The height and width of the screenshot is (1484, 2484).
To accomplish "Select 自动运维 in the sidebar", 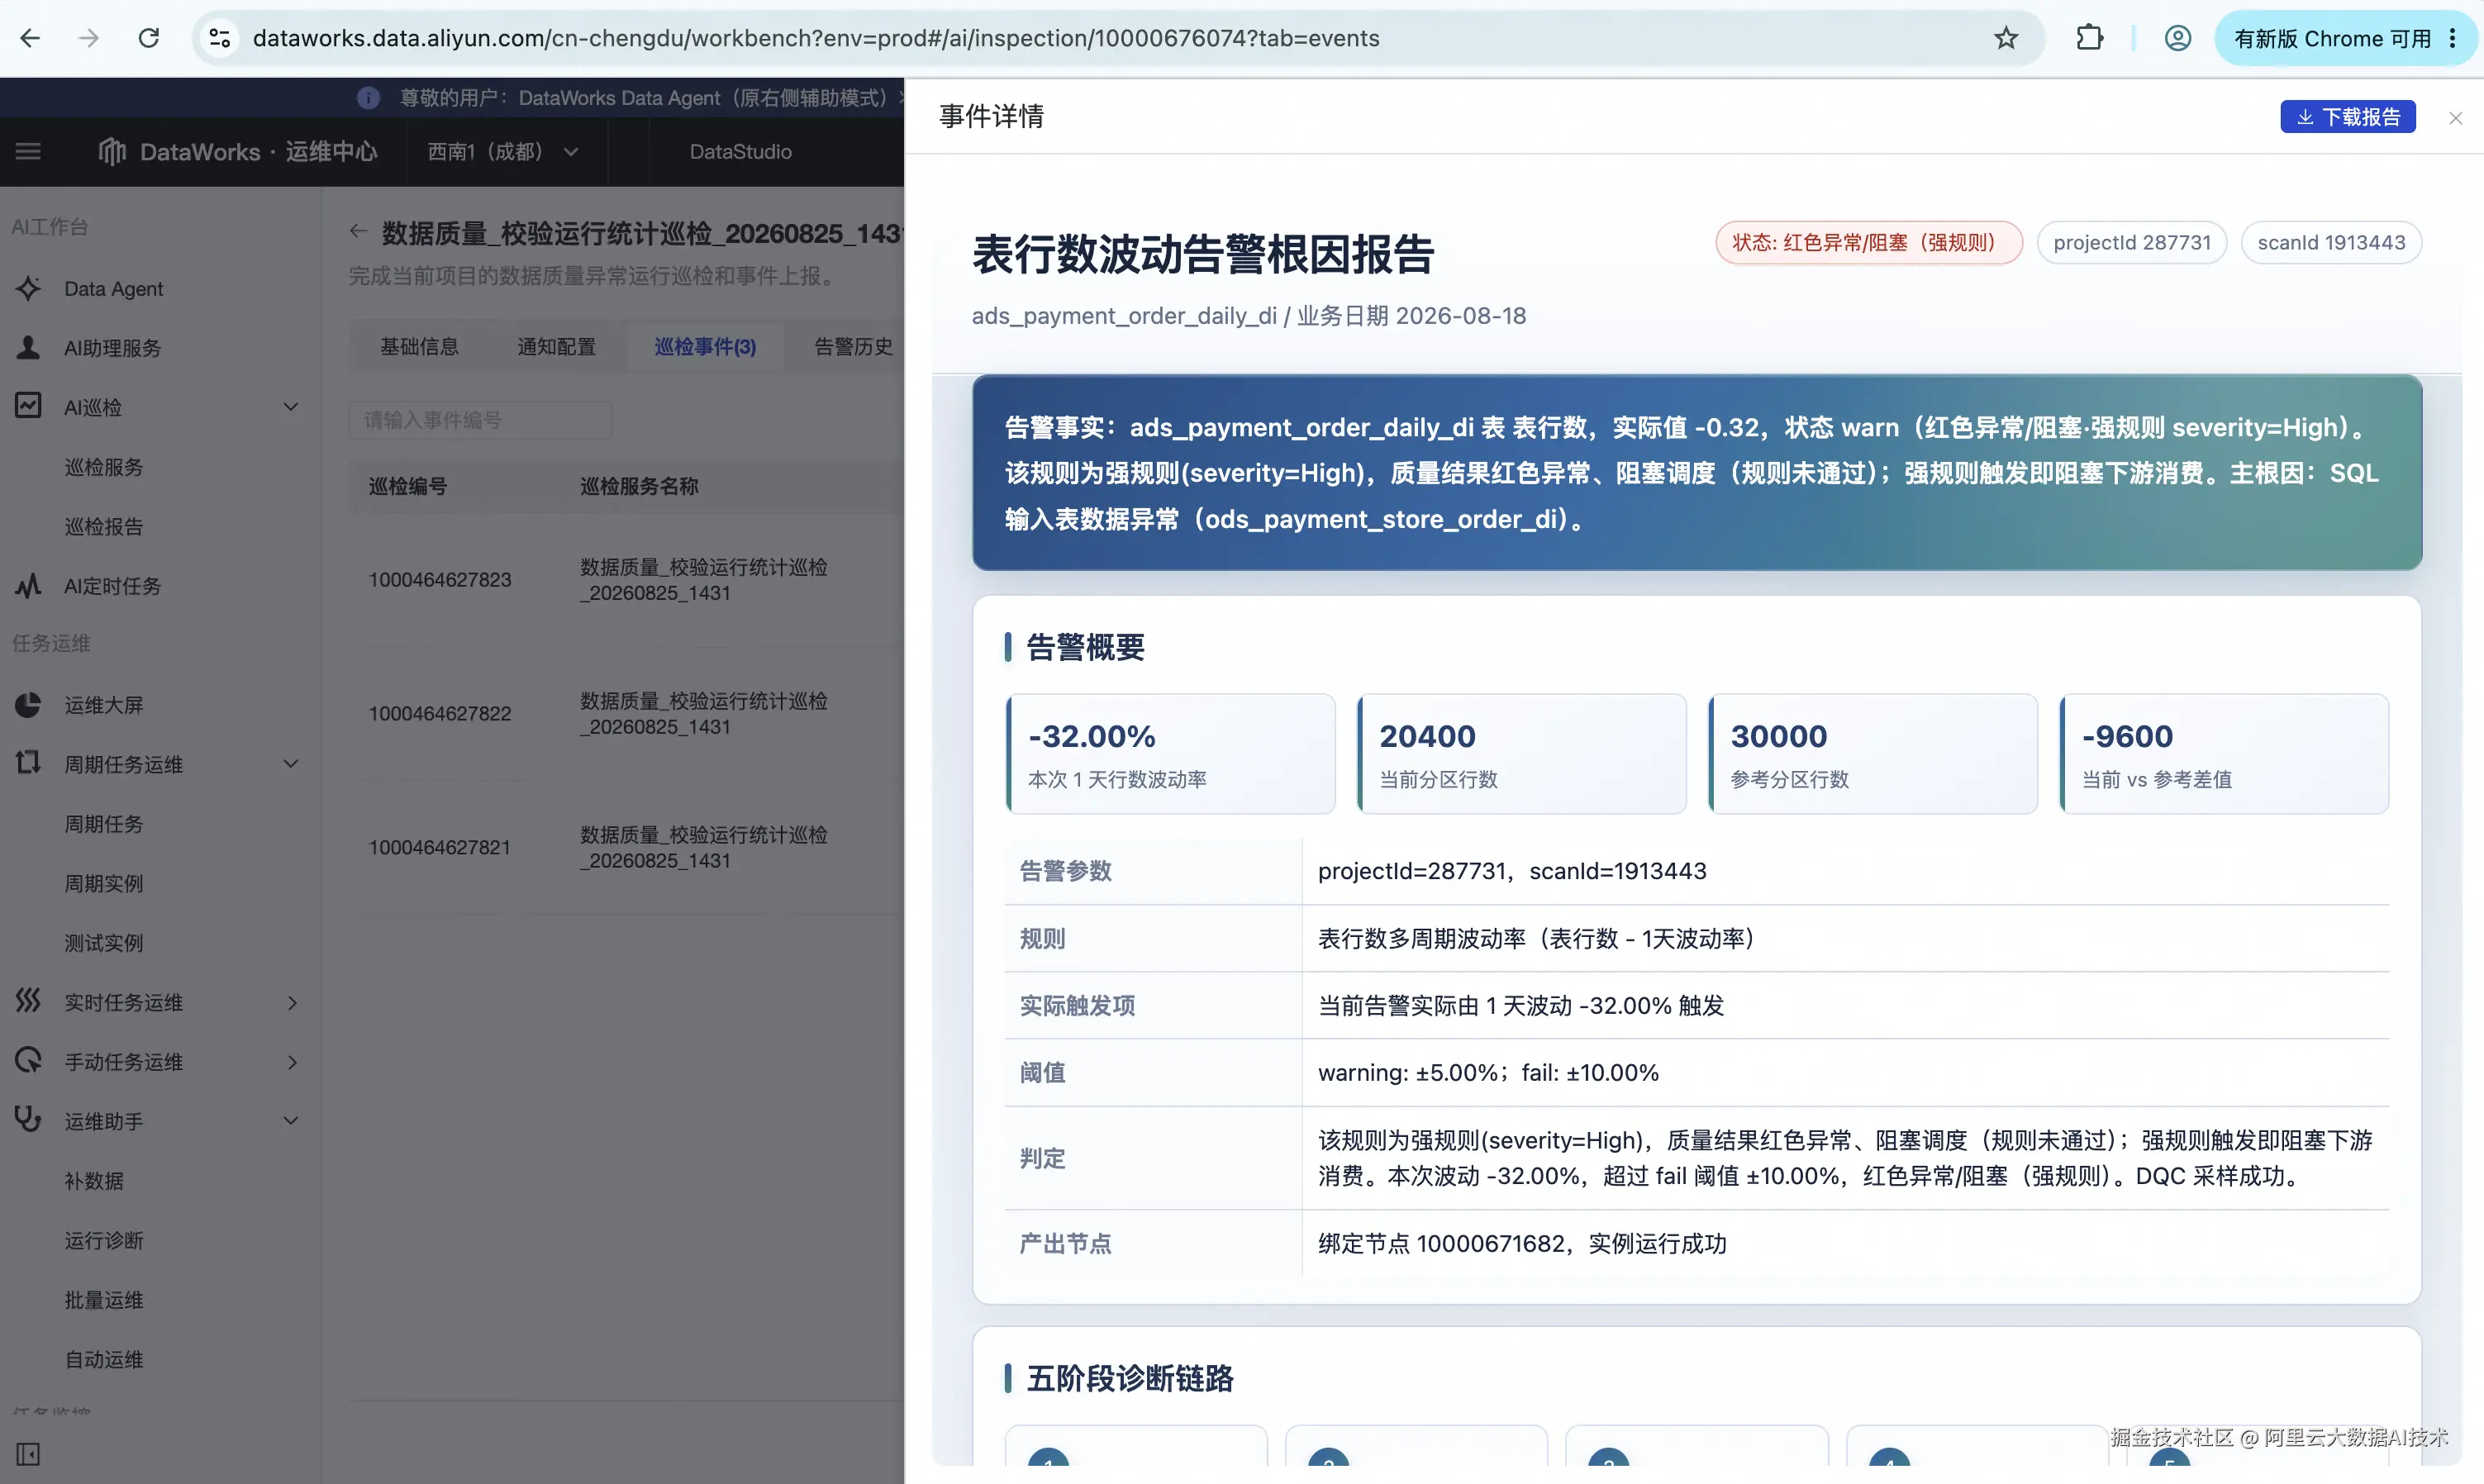I will pos(104,1359).
